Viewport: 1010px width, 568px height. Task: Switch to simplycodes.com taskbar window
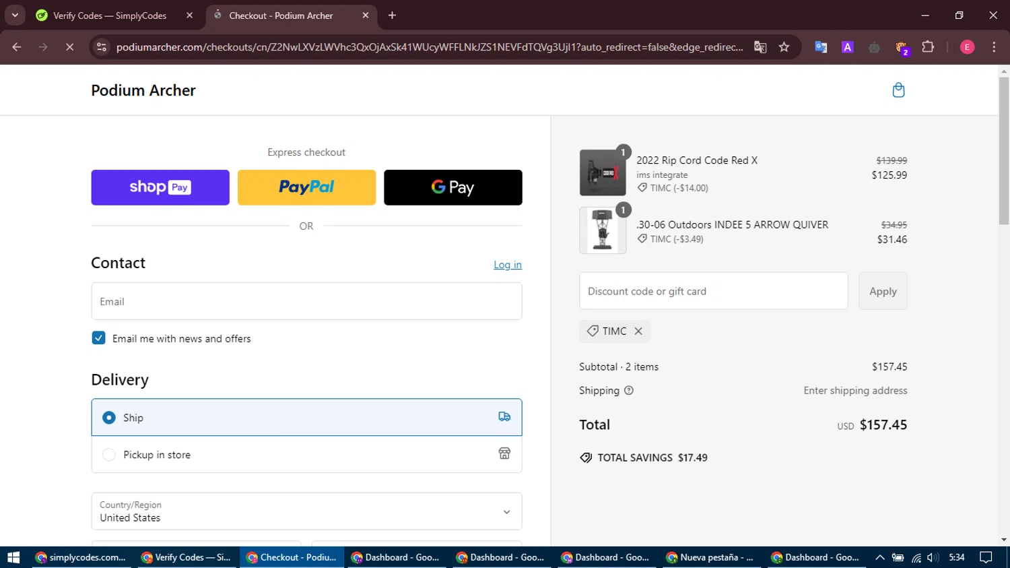point(81,557)
